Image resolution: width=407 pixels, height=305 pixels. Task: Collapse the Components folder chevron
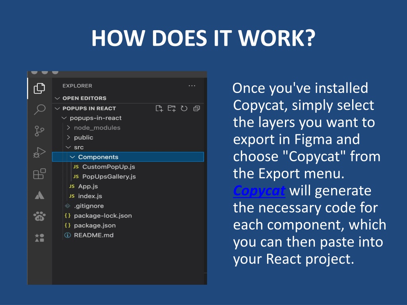[x=73, y=157]
